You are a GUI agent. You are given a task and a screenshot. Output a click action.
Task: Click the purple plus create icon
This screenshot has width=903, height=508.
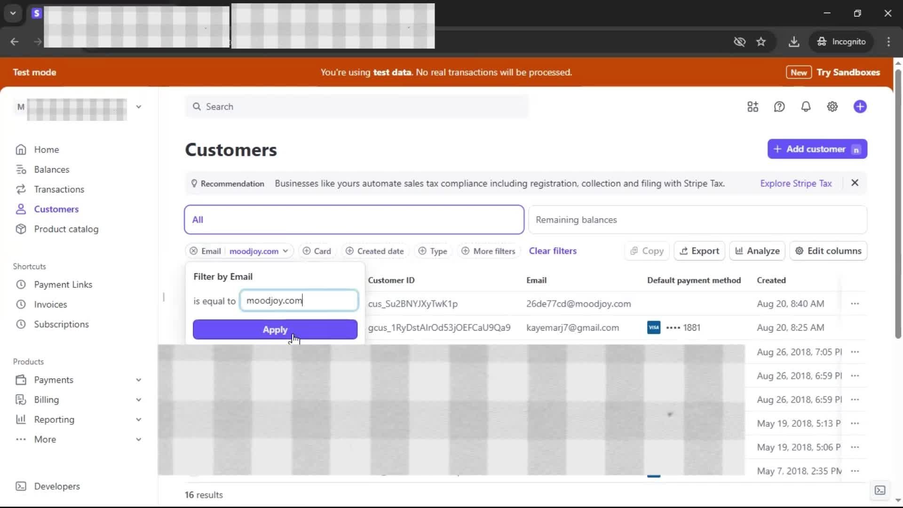click(860, 107)
